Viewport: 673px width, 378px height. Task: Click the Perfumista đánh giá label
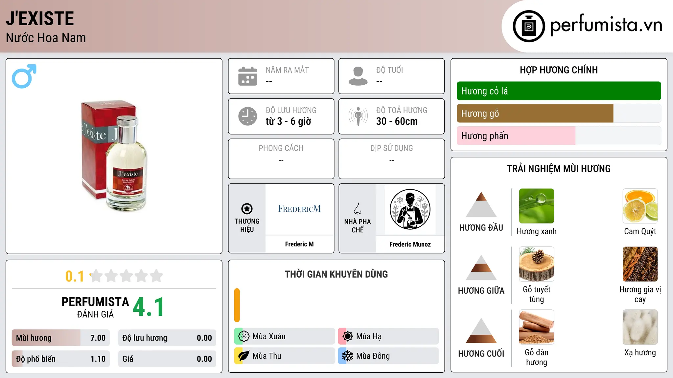(x=95, y=307)
